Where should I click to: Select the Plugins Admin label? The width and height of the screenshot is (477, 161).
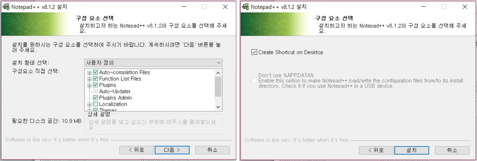(115, 98)
